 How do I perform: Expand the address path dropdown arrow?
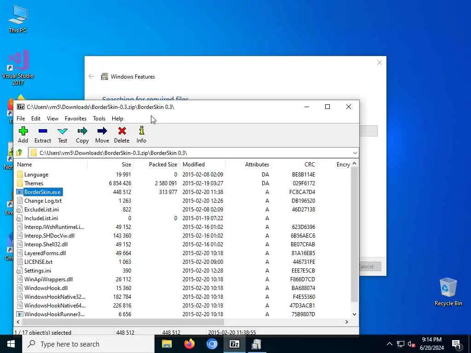pyautogui.click(x=355, y=153)
